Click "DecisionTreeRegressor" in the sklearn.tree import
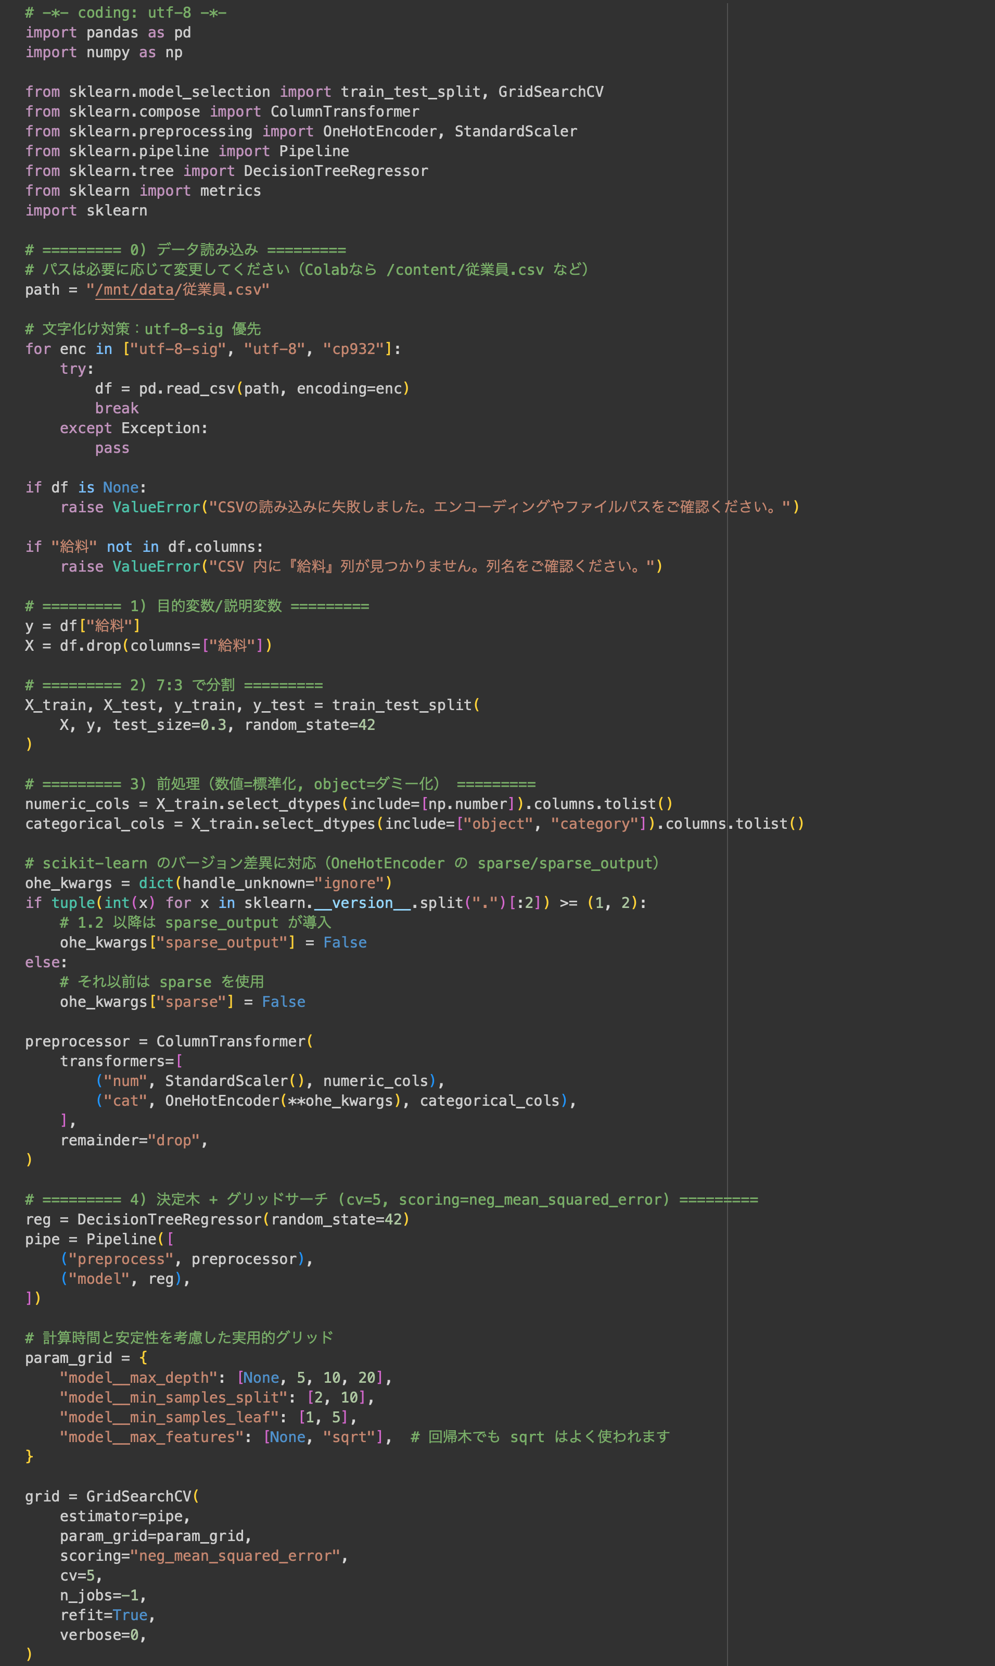Image resolution: width=995 pixels, height=1666 pixels. click(336, 171)
